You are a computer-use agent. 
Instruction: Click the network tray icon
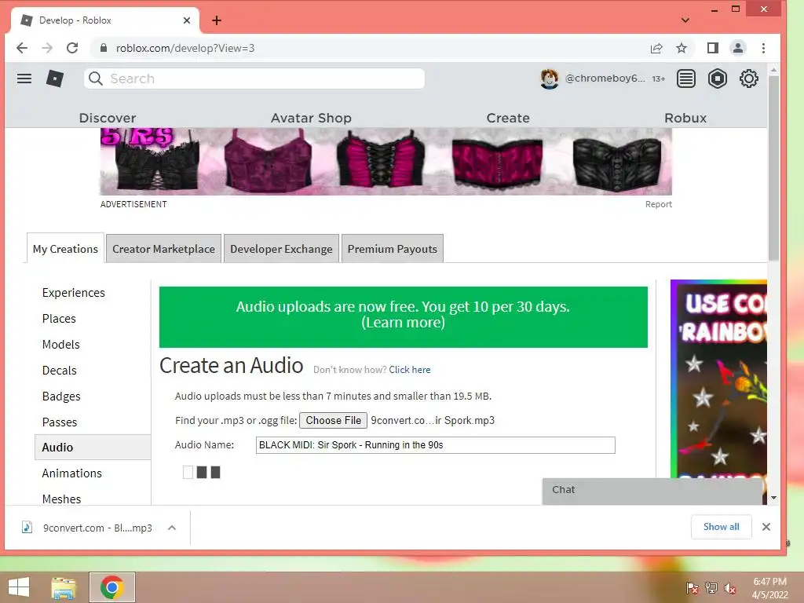tap(711, 588)
